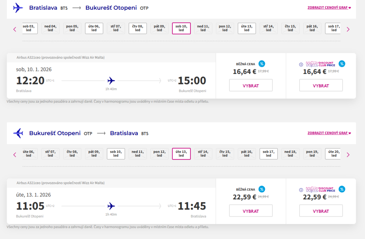365x239 pixels.
Task: Choose return date sob 17, led
Action: tap(269, 154)
